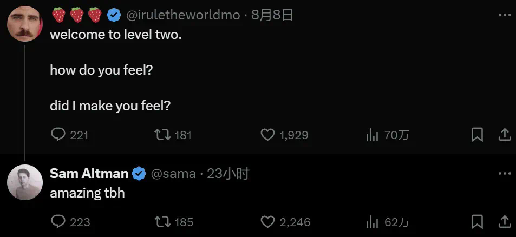Viewport: 516px width, 237px height.
Task: Open more options on Sam Altman's reply
Action: pos(504,174)
